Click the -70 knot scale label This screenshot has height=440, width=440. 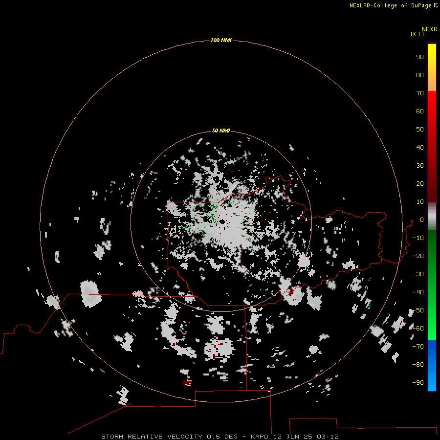point(418,347)
